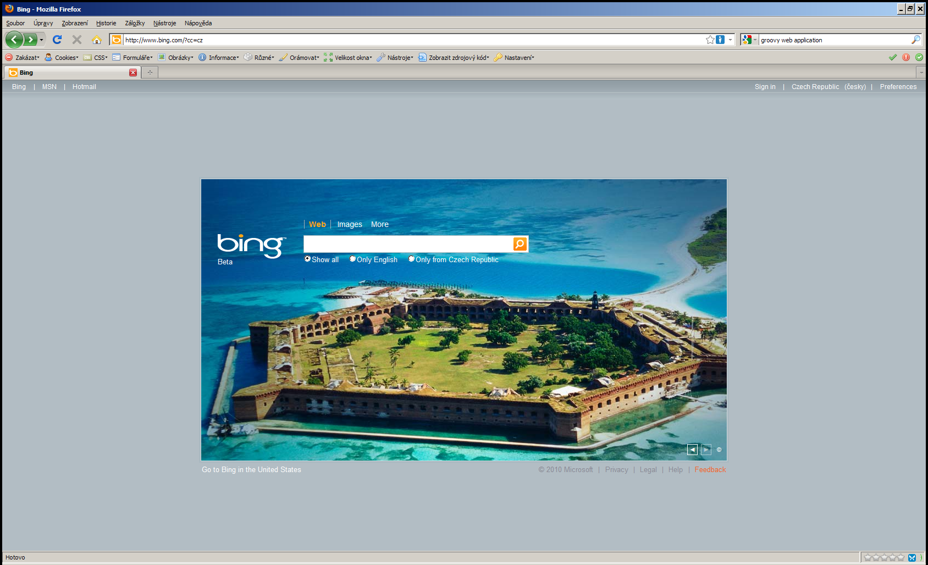This screenshot has width=928, height=565.
Task: Open the Historie menu
Action: point(106,23)
